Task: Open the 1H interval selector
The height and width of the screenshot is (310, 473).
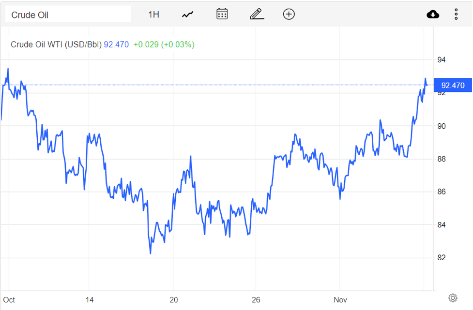Action: tap(153, 15)
